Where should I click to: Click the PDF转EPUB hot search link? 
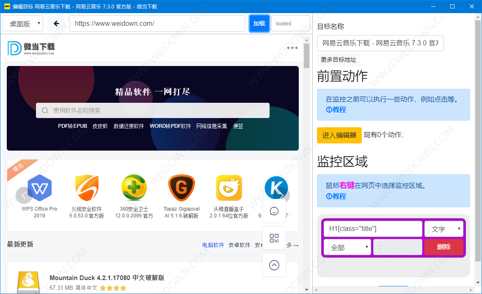click(x=72, y=126)
